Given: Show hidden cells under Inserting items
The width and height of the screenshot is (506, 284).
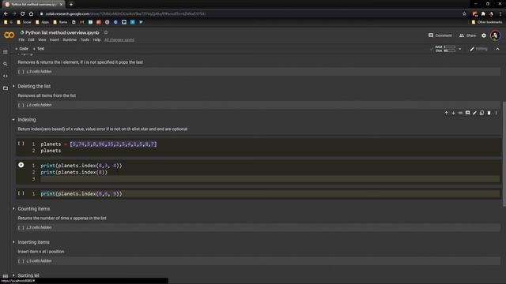Looking at the screenshot, I should point(39,261).
